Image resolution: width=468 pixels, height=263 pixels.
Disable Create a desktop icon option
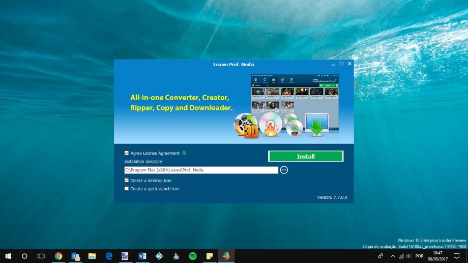click(127, 181)
